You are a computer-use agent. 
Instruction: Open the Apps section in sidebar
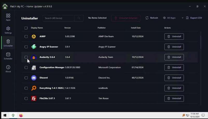(8, 17)
